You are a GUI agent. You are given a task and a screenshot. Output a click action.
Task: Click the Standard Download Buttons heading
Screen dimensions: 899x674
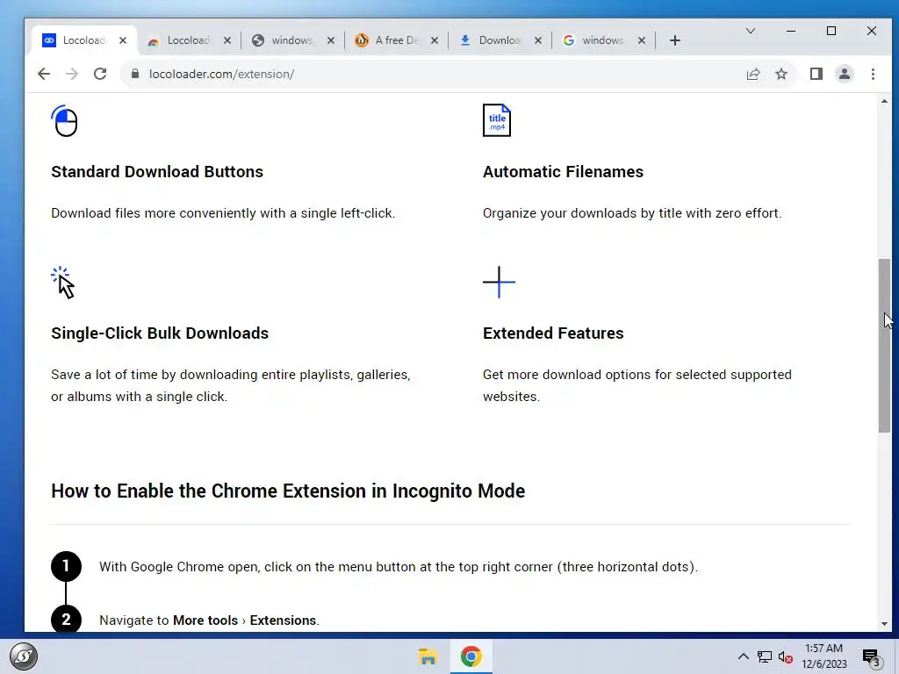point(157,172)
